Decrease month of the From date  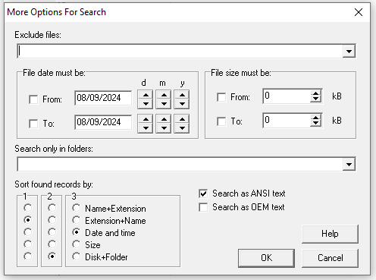(x=164, y=104)
